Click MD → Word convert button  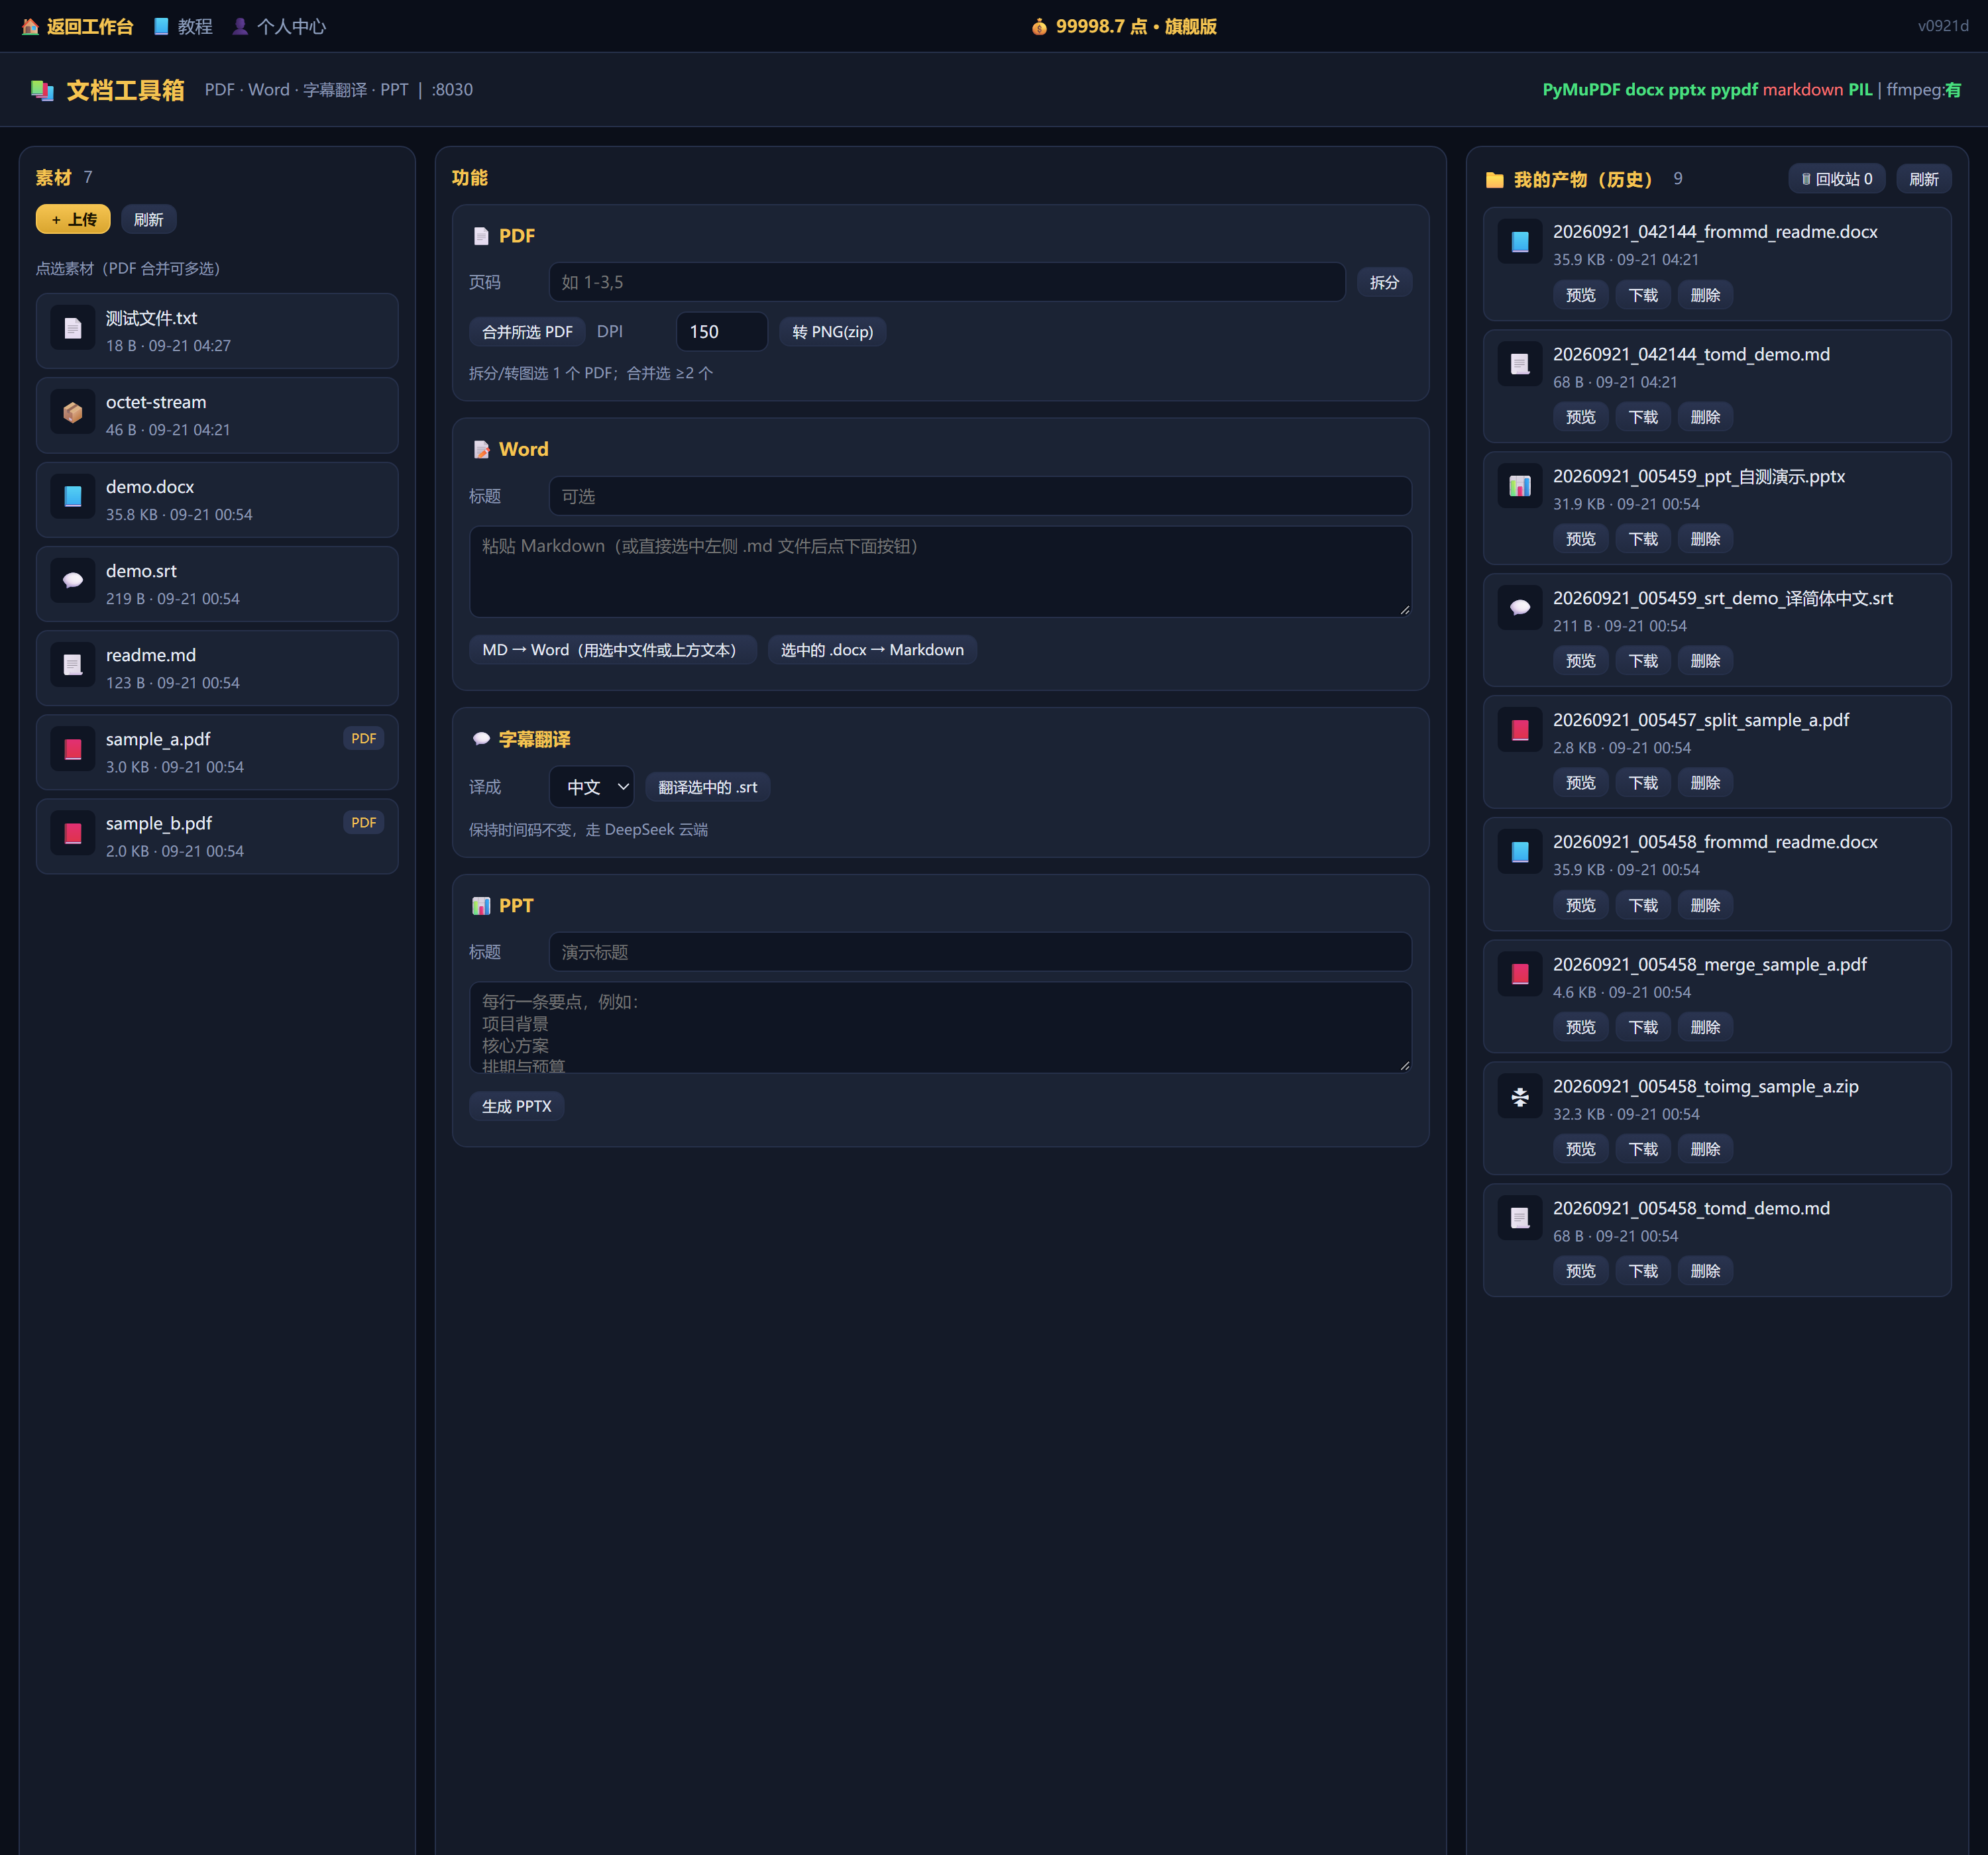click(x=612, y=650)
